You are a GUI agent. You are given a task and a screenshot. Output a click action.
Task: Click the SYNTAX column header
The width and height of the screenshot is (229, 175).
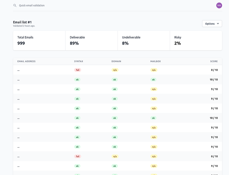(x=79, y=61)
